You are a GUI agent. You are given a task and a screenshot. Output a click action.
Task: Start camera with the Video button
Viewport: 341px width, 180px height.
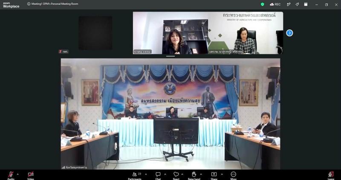(x=31, y=175)
